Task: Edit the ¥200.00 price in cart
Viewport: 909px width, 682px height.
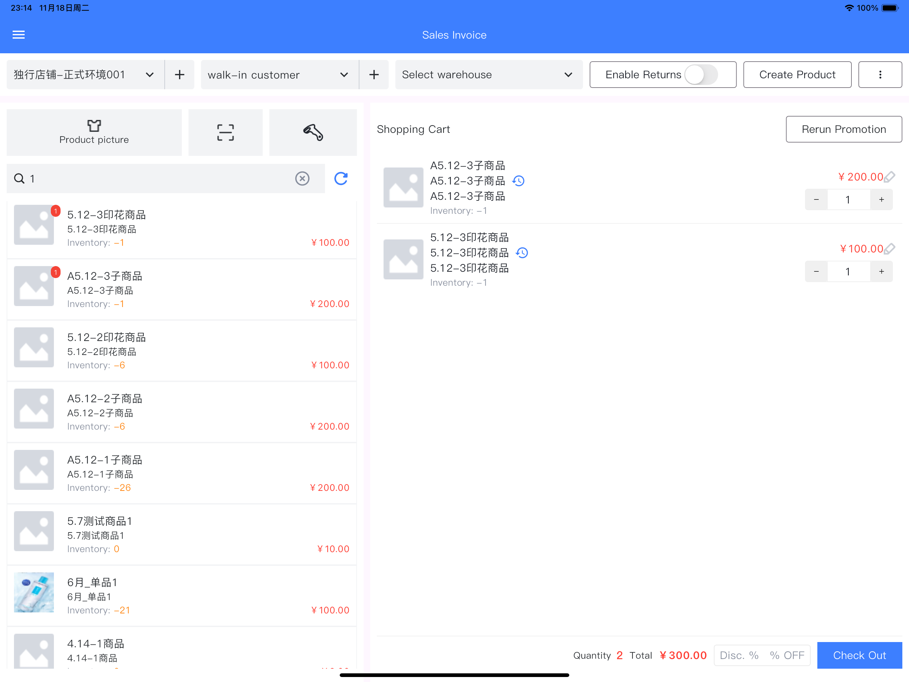Action: click(x=889, y=177)
